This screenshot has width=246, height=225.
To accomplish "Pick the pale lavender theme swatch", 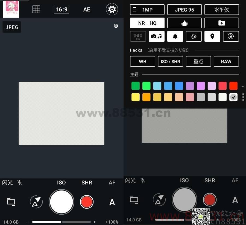I will (x=212, y=86).
